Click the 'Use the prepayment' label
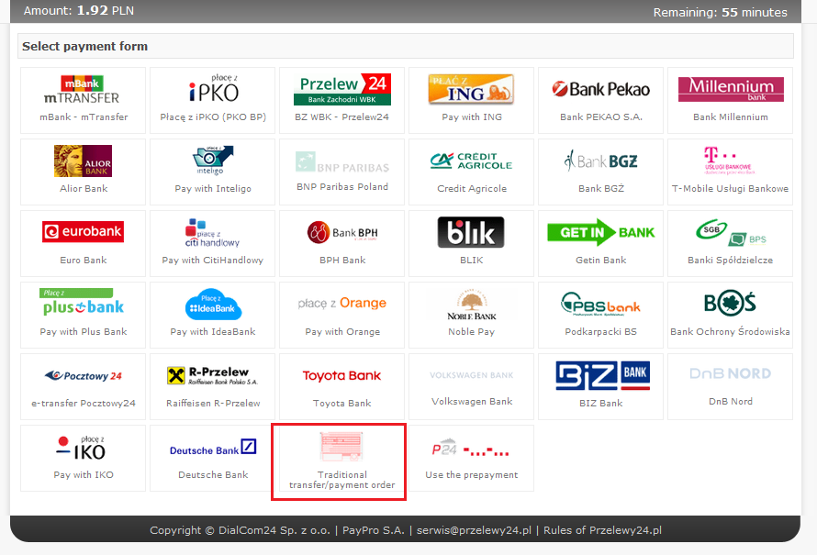The width and height of the screenshot is (817, 555). (x=472, y=475)
